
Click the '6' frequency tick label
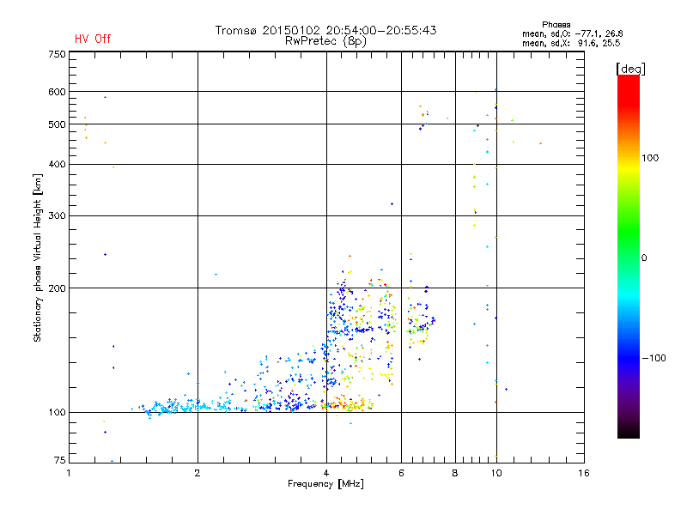coord(401,473)
